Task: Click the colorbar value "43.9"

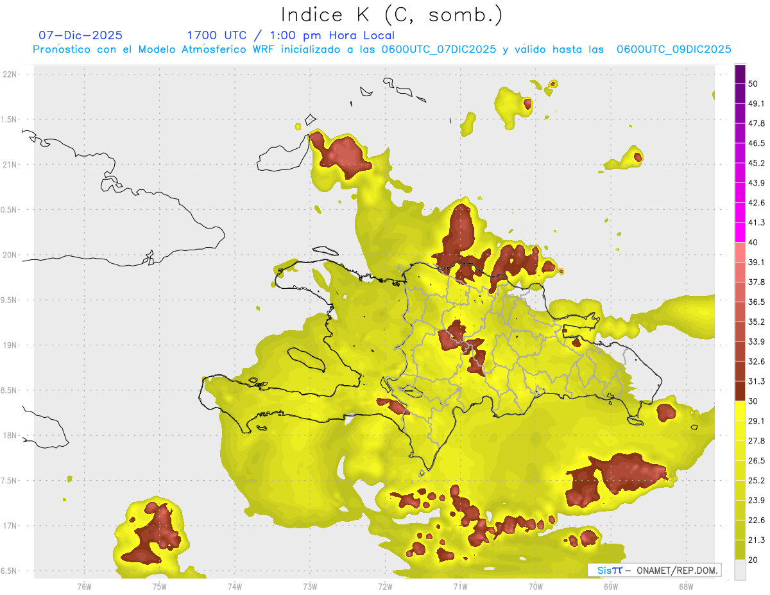Action: point(757,184)
